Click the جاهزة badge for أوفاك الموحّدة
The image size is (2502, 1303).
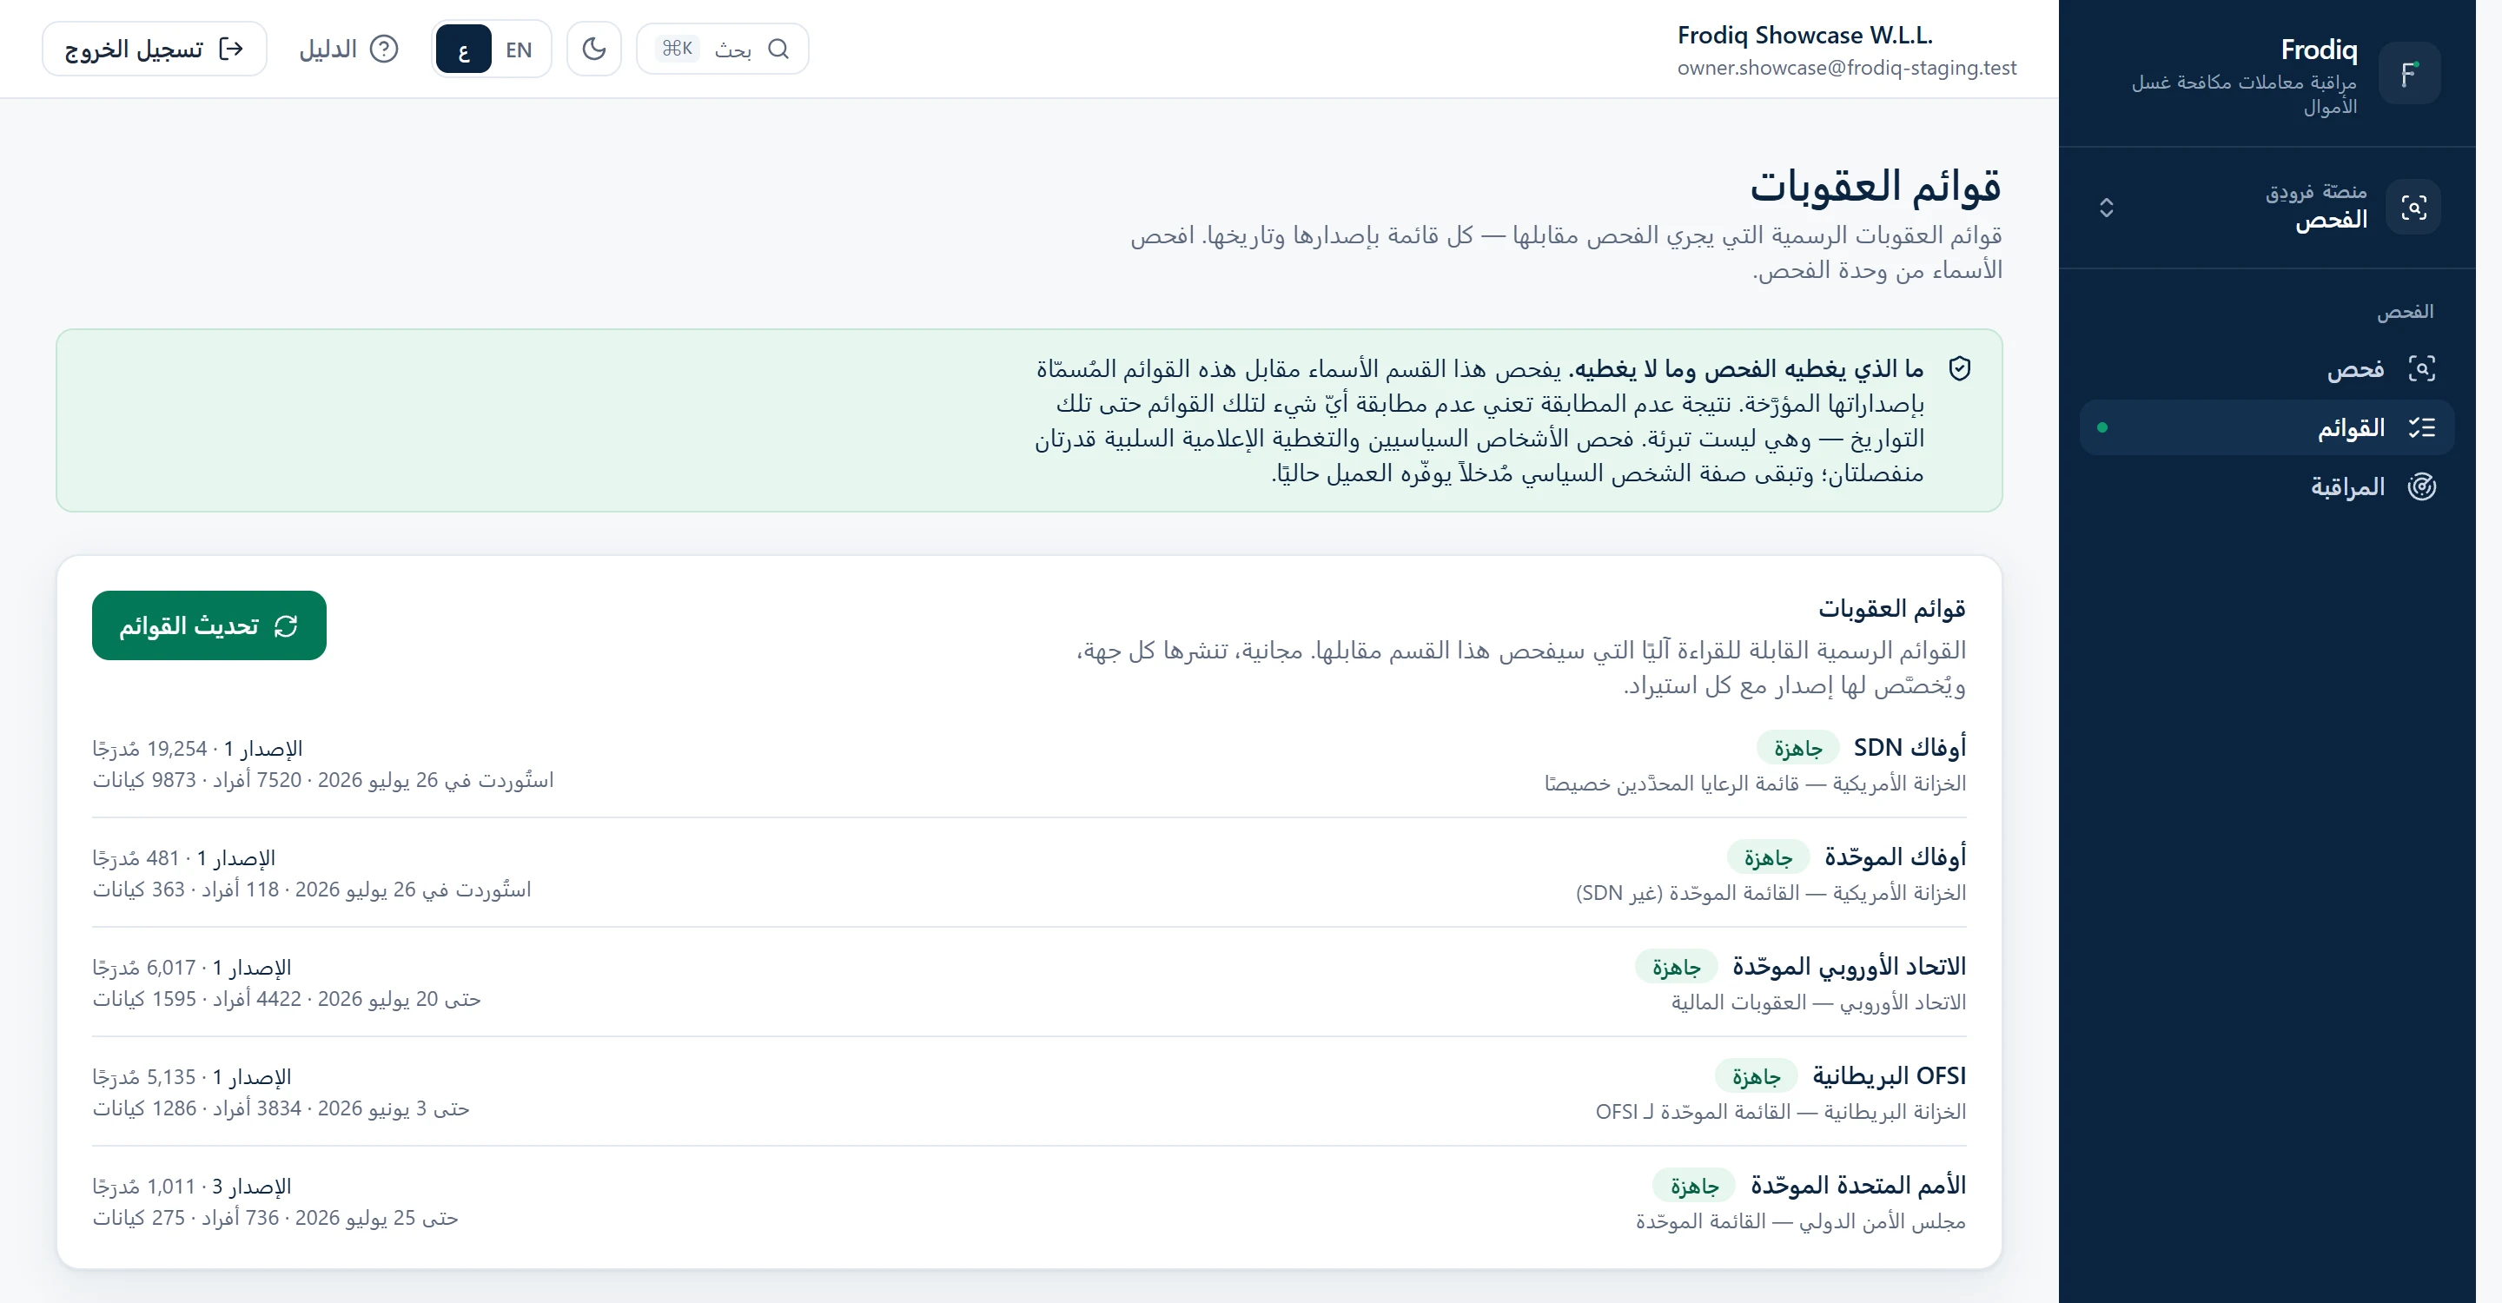tap(1768, 858)
